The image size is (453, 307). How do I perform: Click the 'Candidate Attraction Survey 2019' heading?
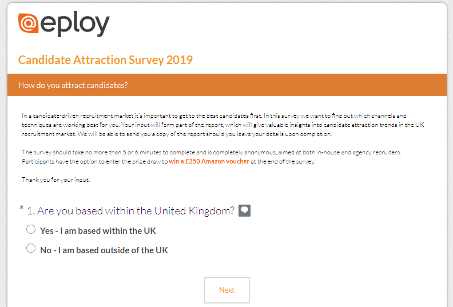tap(105, 60)
